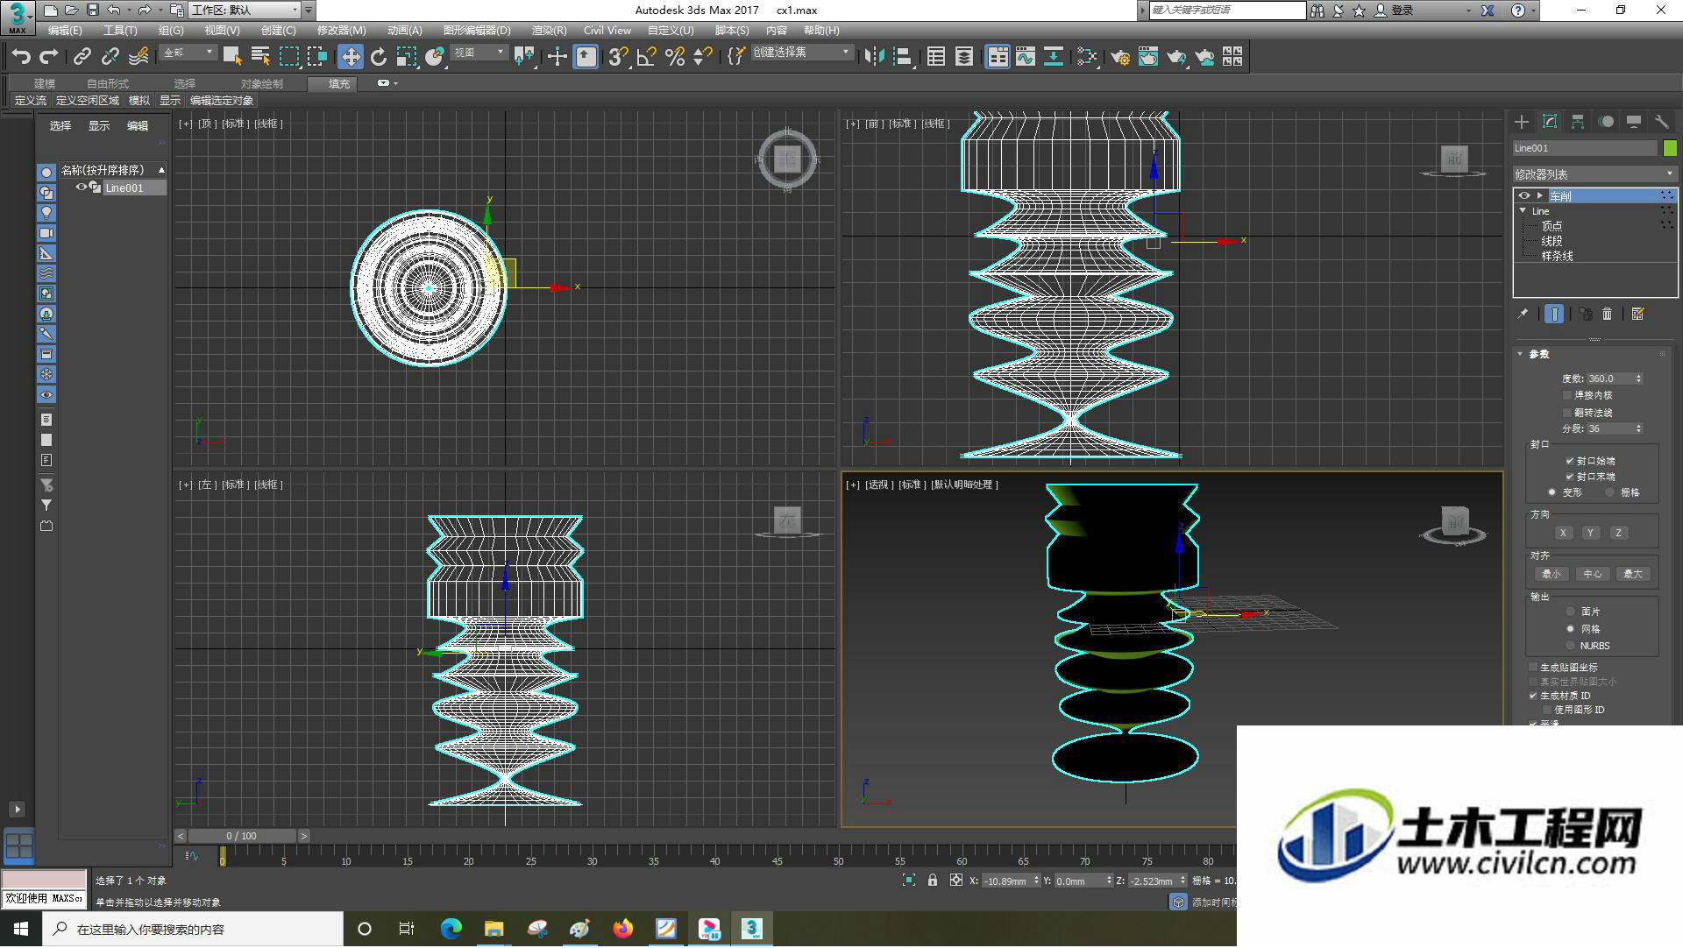Uncheck the Cap Start checkbox
The width and height of the screenshot is (1683, 948).
tap(1569, 461)
